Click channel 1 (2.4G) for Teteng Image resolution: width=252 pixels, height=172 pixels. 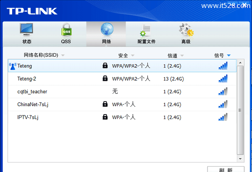(172, 66)
